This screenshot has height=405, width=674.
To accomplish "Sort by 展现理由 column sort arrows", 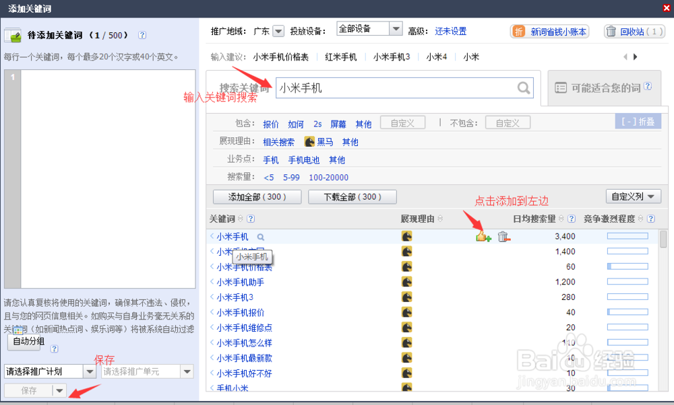I will pyautogui.click(x=440, y=219).
